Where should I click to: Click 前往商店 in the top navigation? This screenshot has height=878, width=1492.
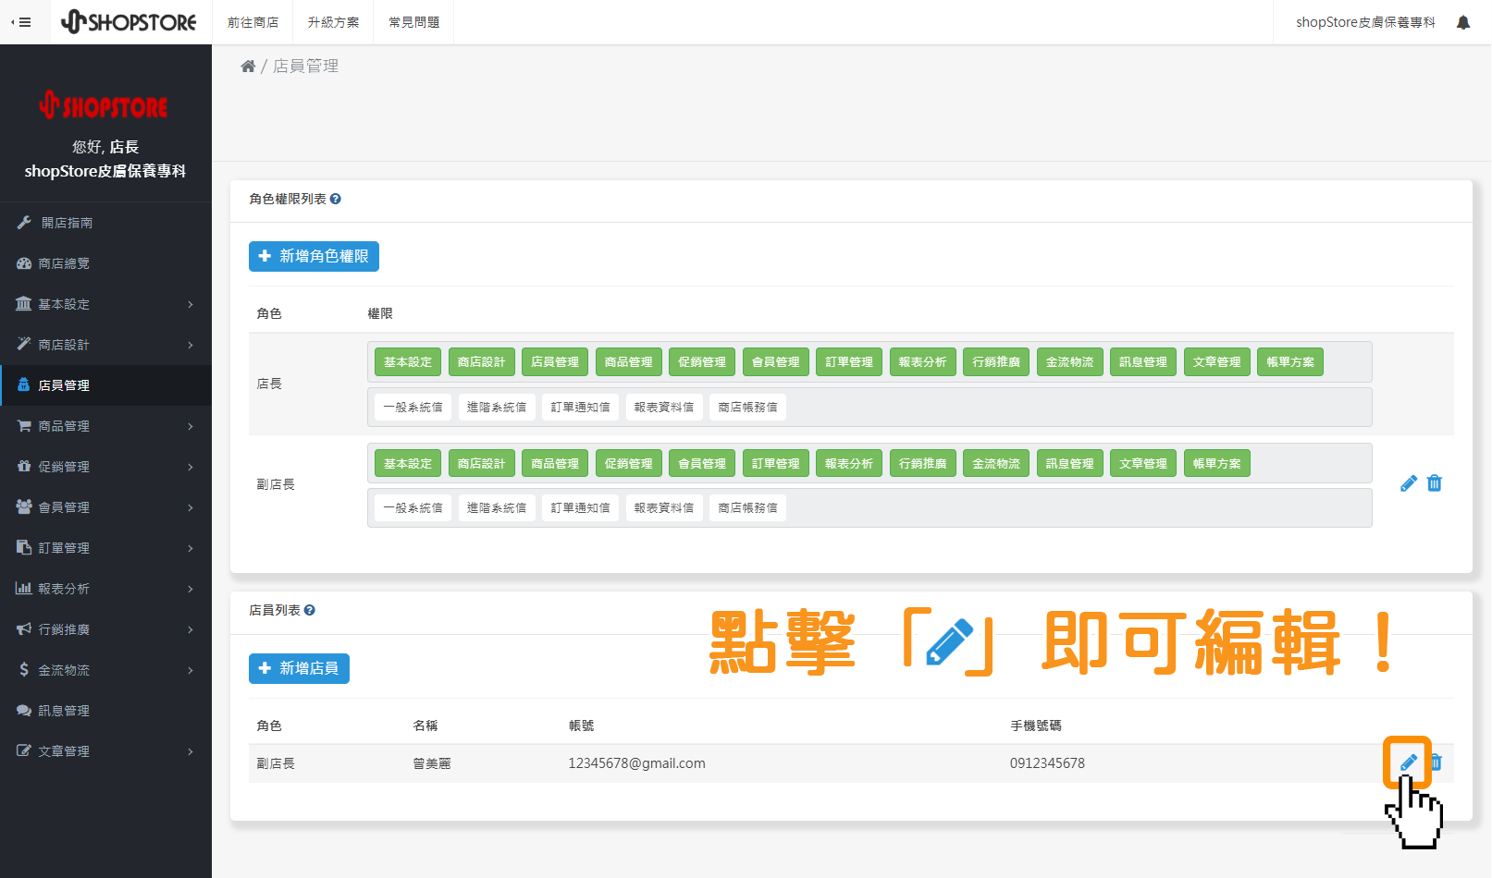click(x=253, y=22)
